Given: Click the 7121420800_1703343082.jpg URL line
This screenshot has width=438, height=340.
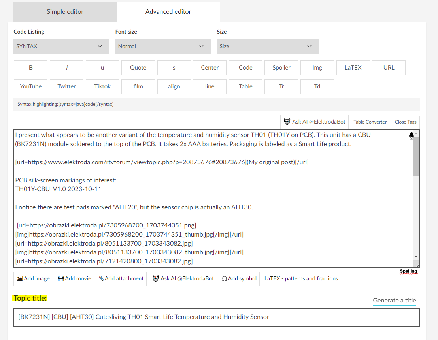Looking at the screenshot, I should pos(104,261).
